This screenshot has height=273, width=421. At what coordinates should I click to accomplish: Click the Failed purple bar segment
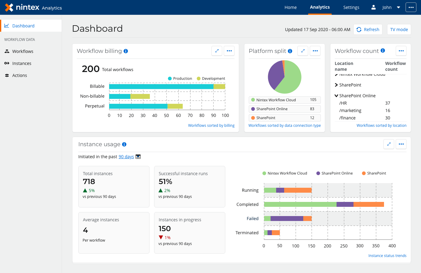coord(287,219)
